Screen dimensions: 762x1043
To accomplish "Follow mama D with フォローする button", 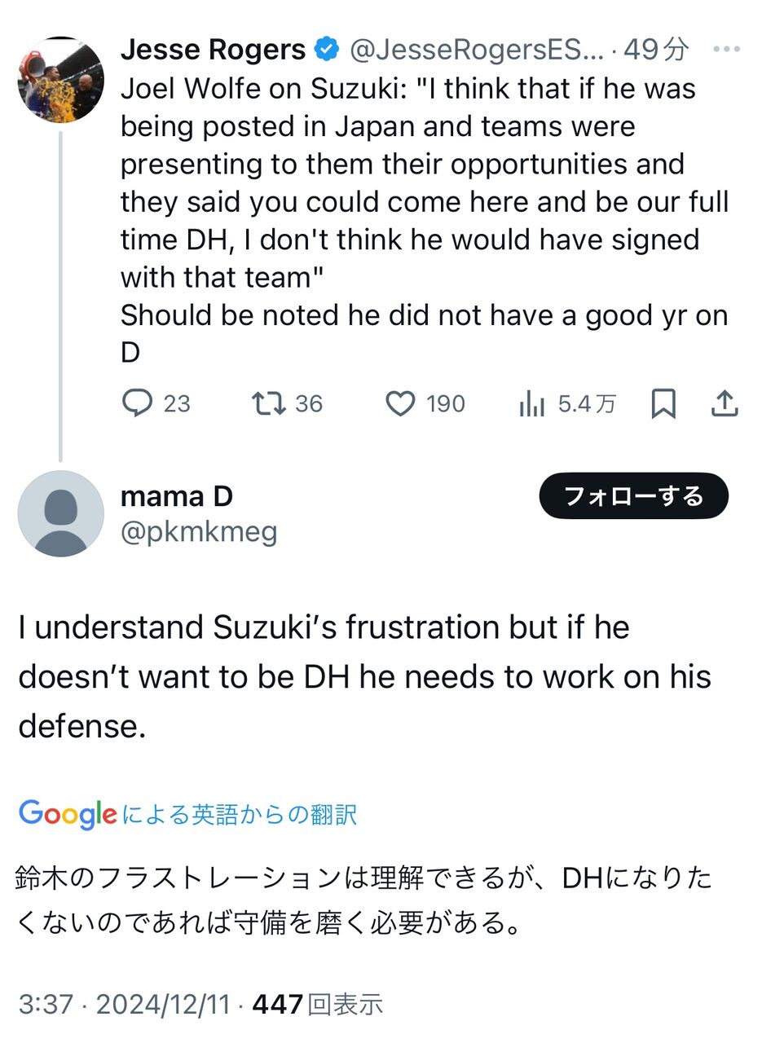I will pyautogui.click(x=633, y=495).
